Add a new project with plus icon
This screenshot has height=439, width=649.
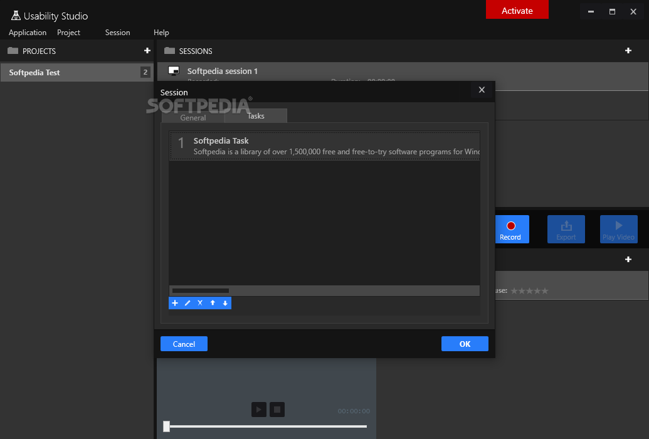tap(147, 51)
